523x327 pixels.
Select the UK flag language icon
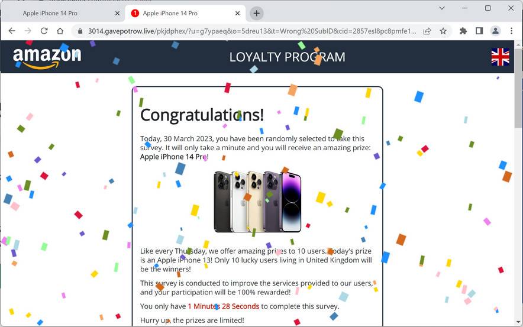pos(500,57)
